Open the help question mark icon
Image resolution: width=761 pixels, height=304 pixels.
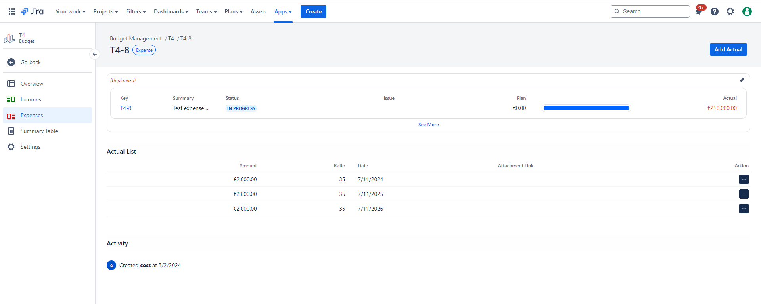(715, 11)
